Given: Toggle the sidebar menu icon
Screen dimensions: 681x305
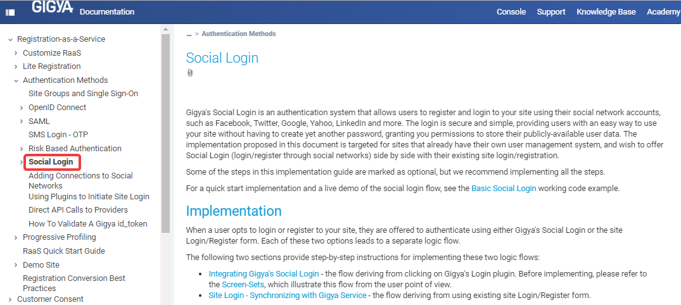Looking at the screenshot, I should 10,13.
